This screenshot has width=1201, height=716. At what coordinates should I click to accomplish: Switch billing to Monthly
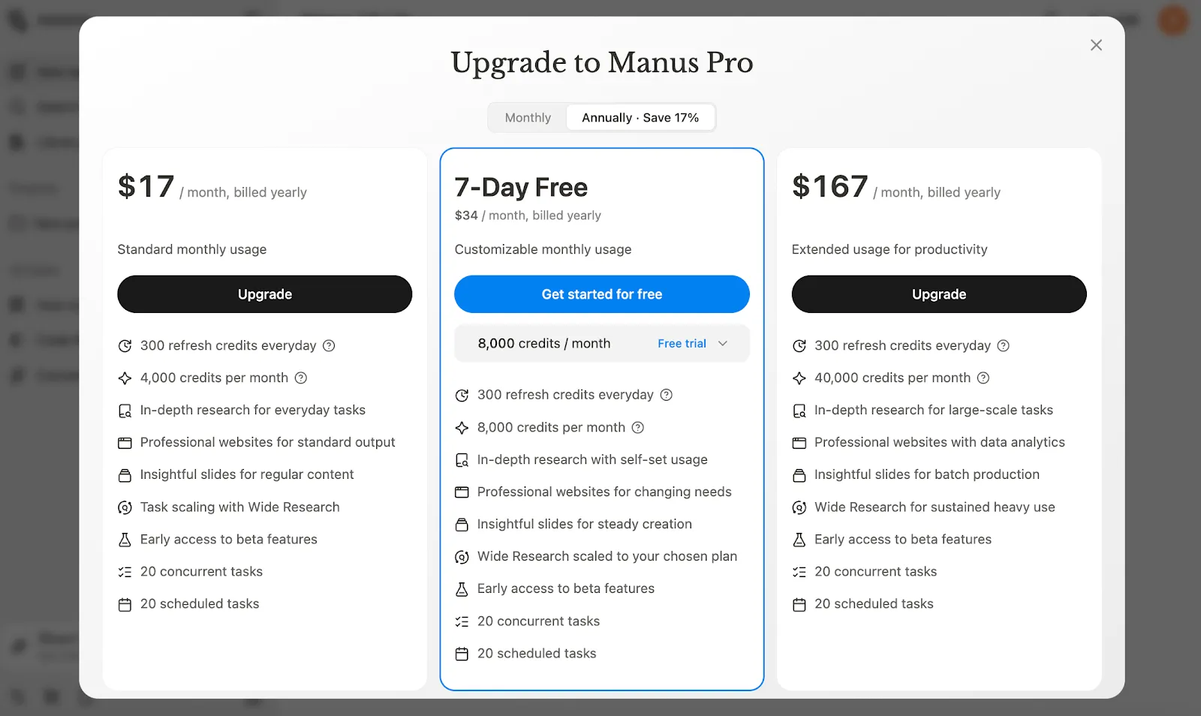pos(528,118)
